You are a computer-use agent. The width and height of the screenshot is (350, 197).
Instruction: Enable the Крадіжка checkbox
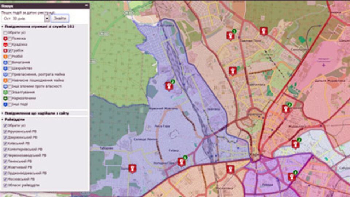tap(10, 45)
